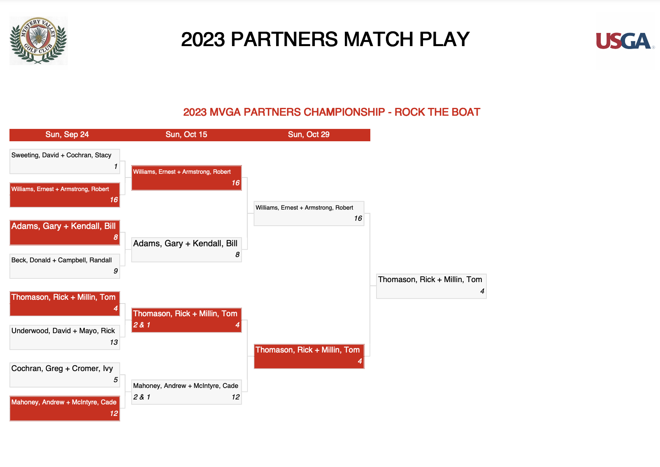This screenshot has height=467, width=660.
Task: Select Underwood, David + Mayo, Rick team
Action: tap(65, 337)
